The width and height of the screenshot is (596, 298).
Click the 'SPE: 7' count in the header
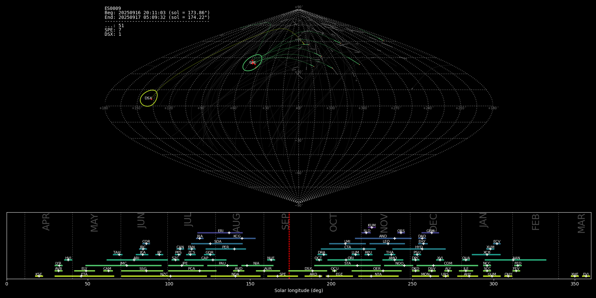[x=113, y=30]
